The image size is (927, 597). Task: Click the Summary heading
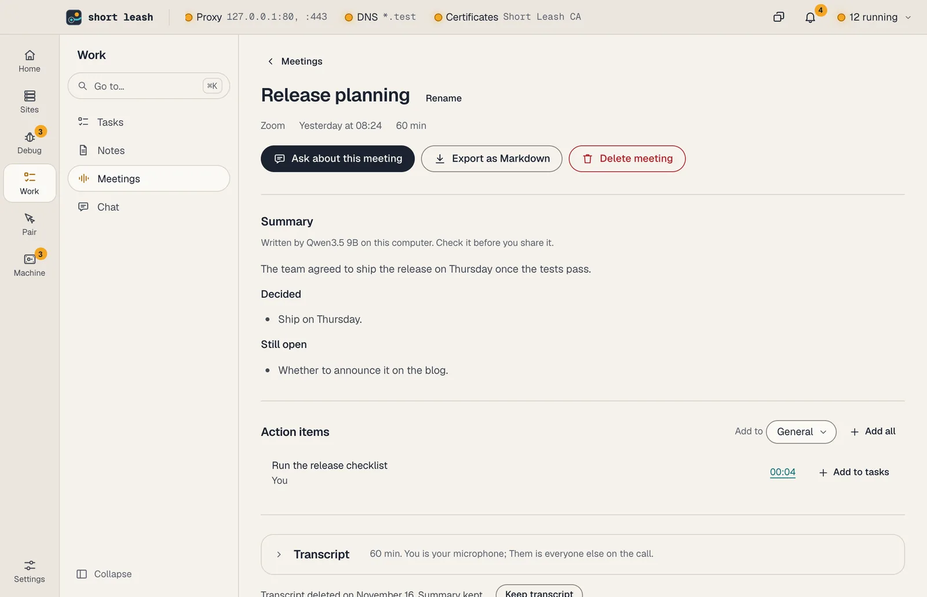tap(287, 221)
